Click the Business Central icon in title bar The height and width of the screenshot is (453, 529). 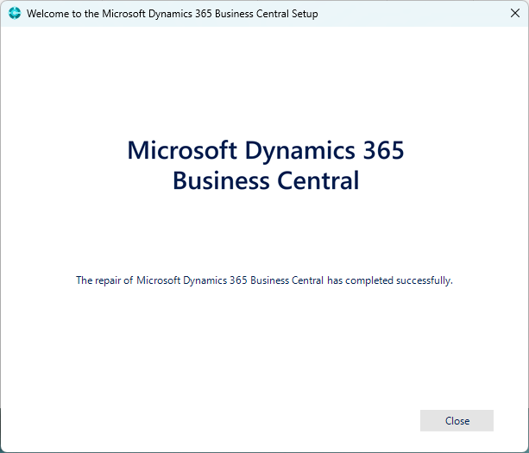[x=15, y=14]
